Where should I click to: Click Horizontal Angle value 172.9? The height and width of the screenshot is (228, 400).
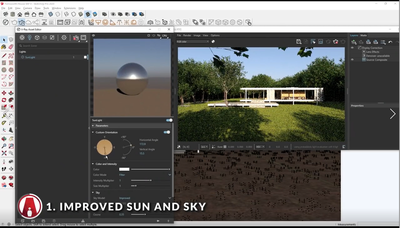(143, 144)
